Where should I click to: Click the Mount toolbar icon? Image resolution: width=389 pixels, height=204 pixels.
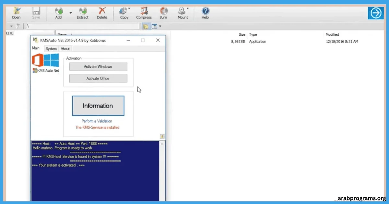183,13
